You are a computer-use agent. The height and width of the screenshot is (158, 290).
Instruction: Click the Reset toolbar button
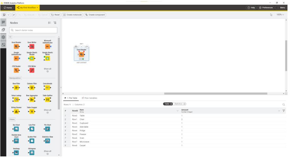click(x=55, y=15)
